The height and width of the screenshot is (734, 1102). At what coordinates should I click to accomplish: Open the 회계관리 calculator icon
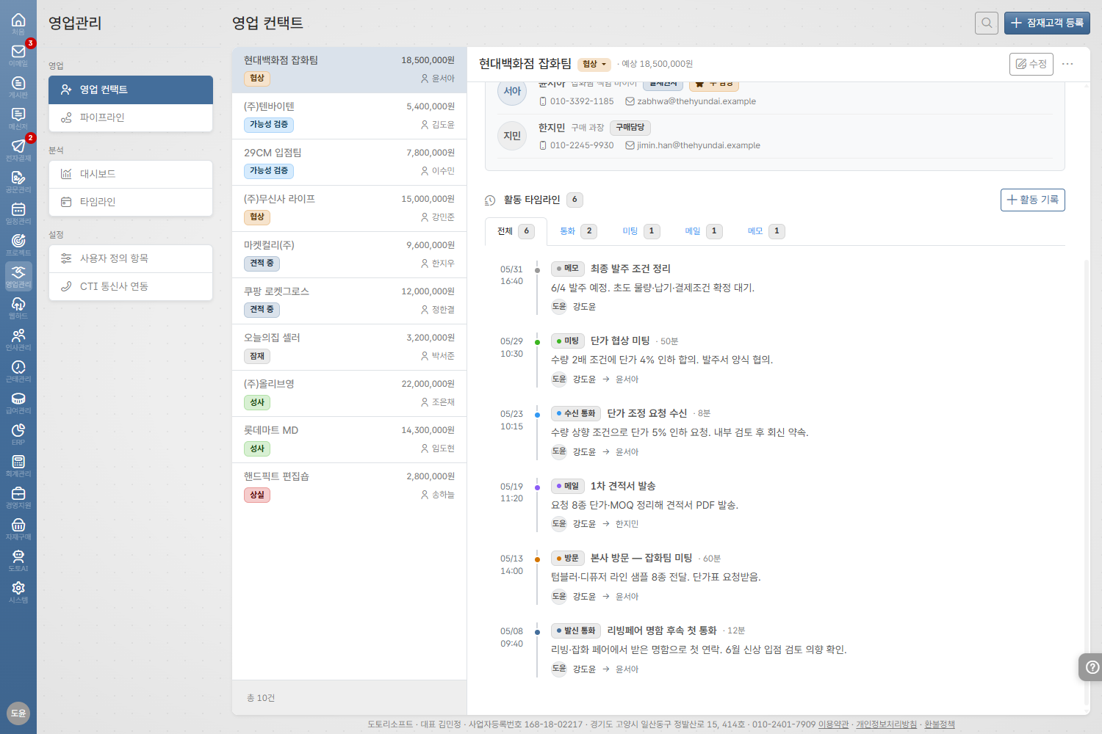[18, 465]
